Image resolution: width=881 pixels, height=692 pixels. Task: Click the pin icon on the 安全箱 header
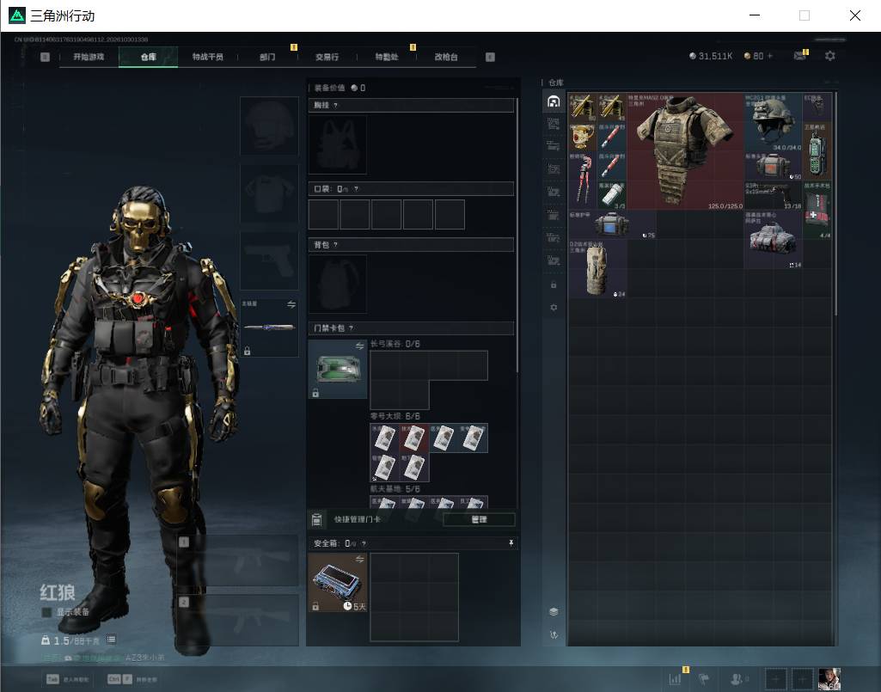pos(511,542)
